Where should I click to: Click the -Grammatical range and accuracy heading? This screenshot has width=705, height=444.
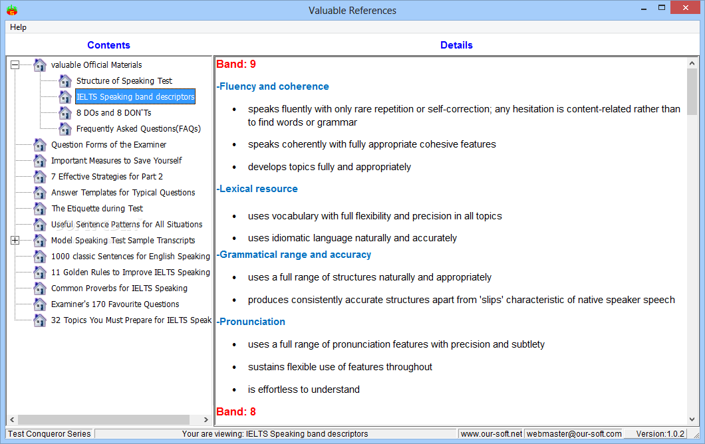click(293, 255)
